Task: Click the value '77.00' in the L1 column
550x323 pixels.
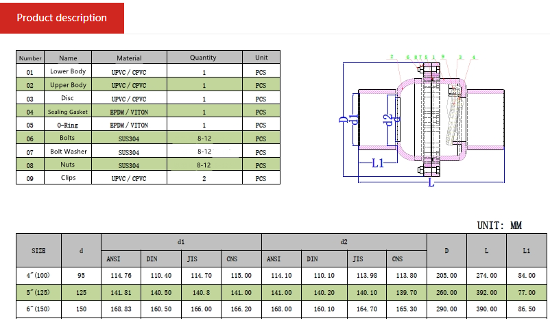Action: click(x=527, y=292)
